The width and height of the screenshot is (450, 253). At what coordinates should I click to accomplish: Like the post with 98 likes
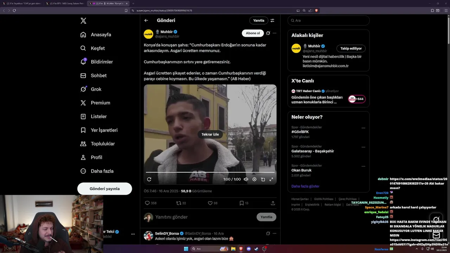[x=210, y=203]
